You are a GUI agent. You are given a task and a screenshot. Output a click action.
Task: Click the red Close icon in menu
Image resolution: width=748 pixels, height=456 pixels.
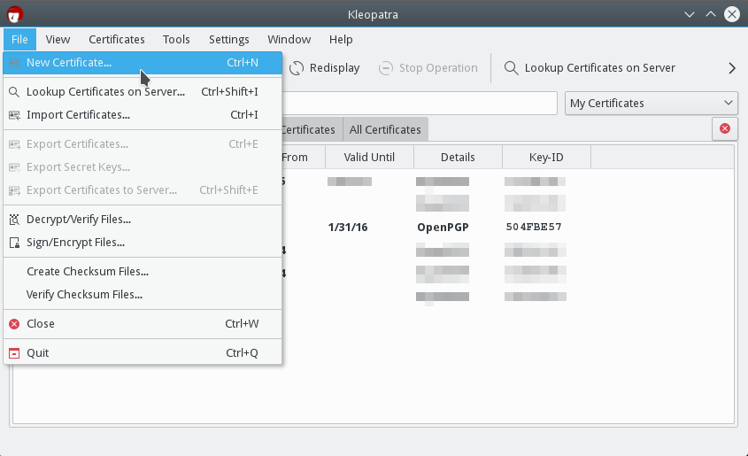pyautogui.click(x=14, y=324)
